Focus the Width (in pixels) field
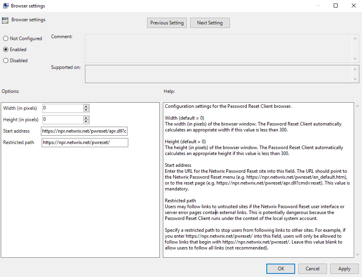Image resolution: width=362 pixels, height=277 pixels. click(x=63, y=108)
